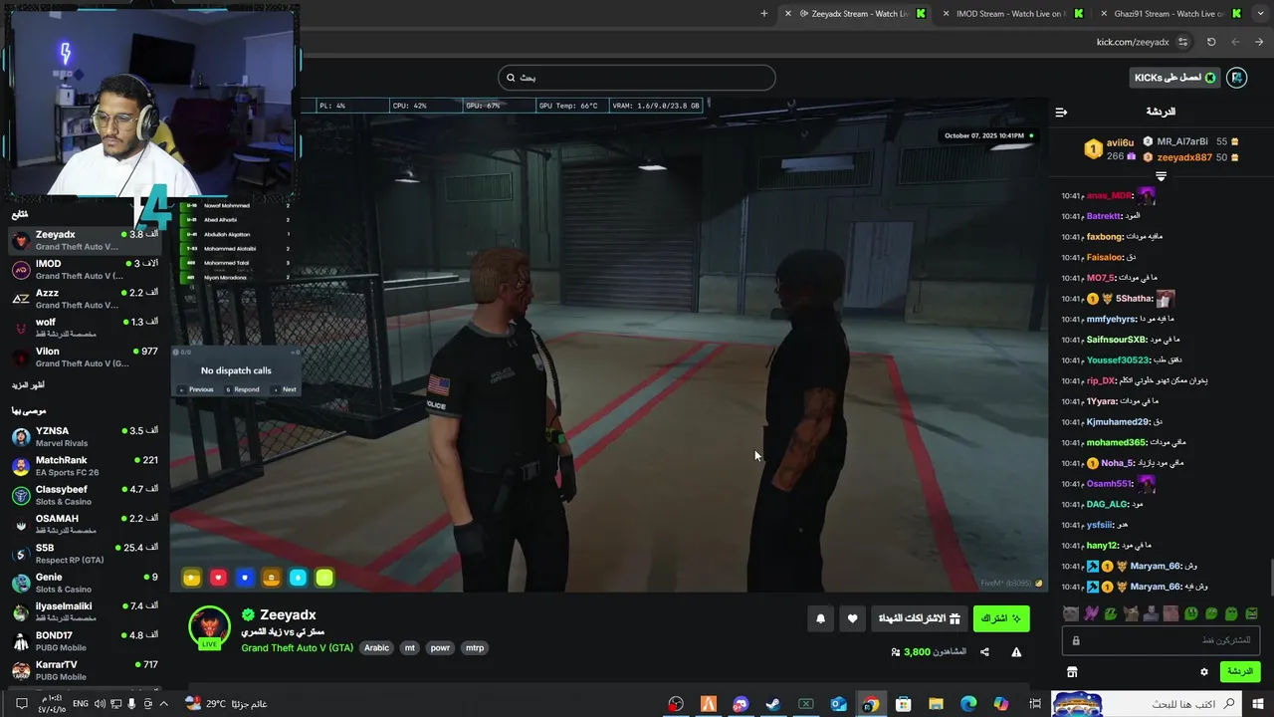Show hidden system tray icons

click(x=163, y=704)
